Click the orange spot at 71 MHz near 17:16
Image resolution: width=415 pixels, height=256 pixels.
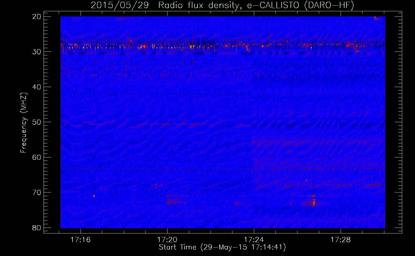(x=94, y=196)
